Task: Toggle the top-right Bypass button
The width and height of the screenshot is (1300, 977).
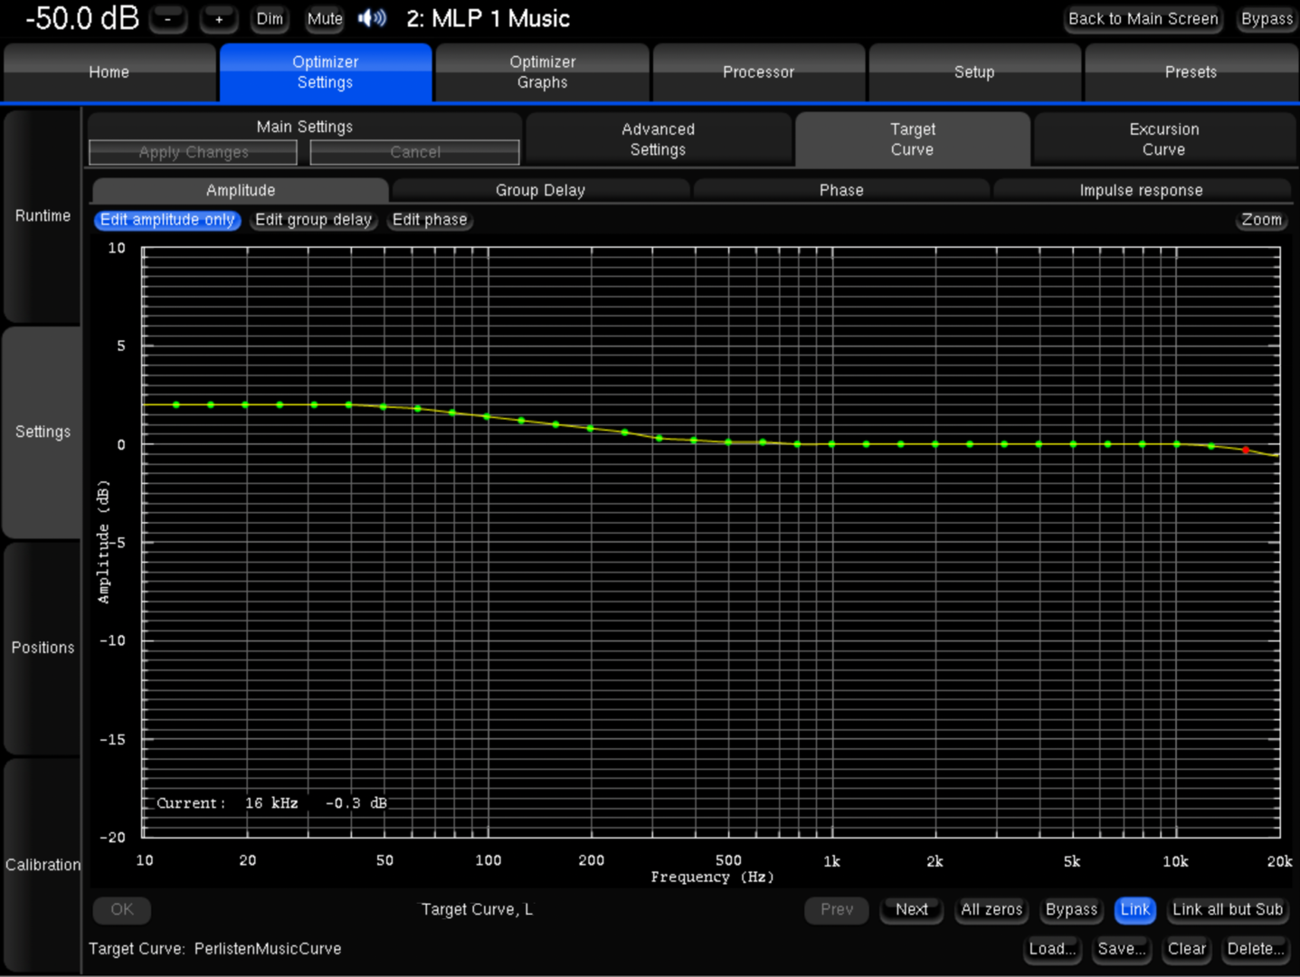Action: 1267,19
